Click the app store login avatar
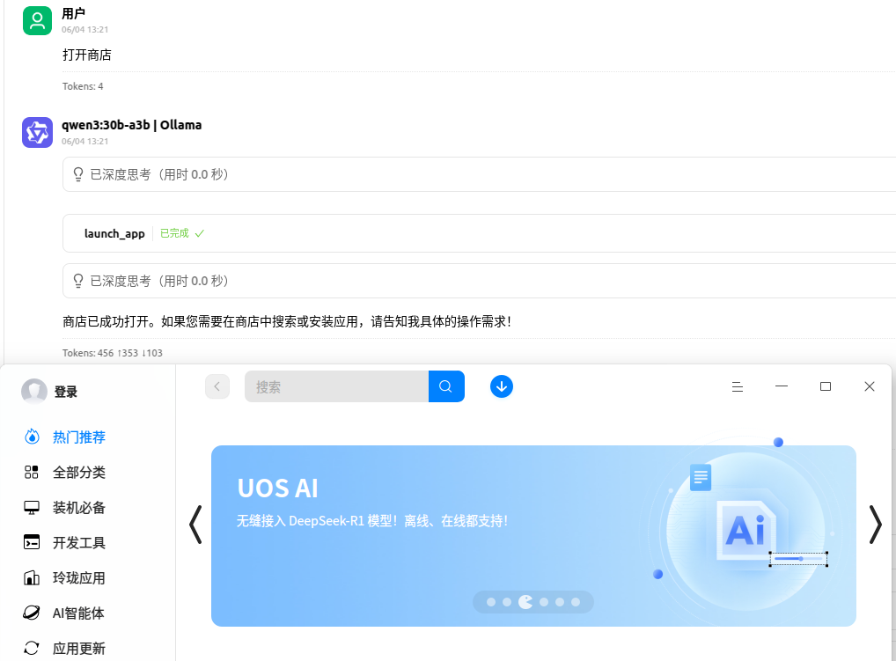Screen dimensions: 896x661 tap(34, 392)
